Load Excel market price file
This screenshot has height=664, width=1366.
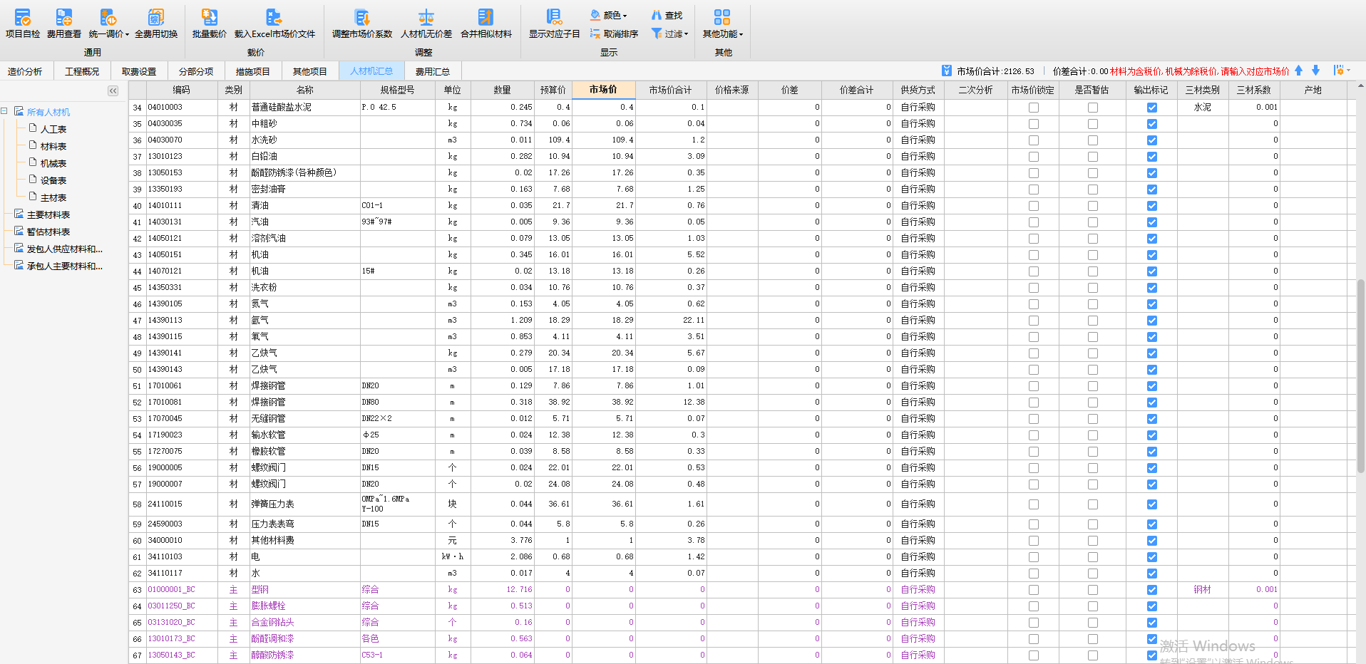[274, 23]
